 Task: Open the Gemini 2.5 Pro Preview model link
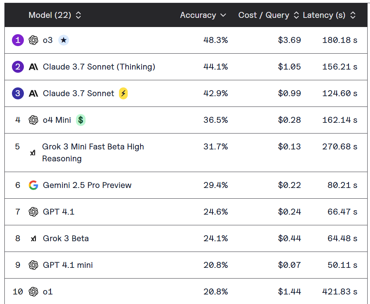coord(87,185)
